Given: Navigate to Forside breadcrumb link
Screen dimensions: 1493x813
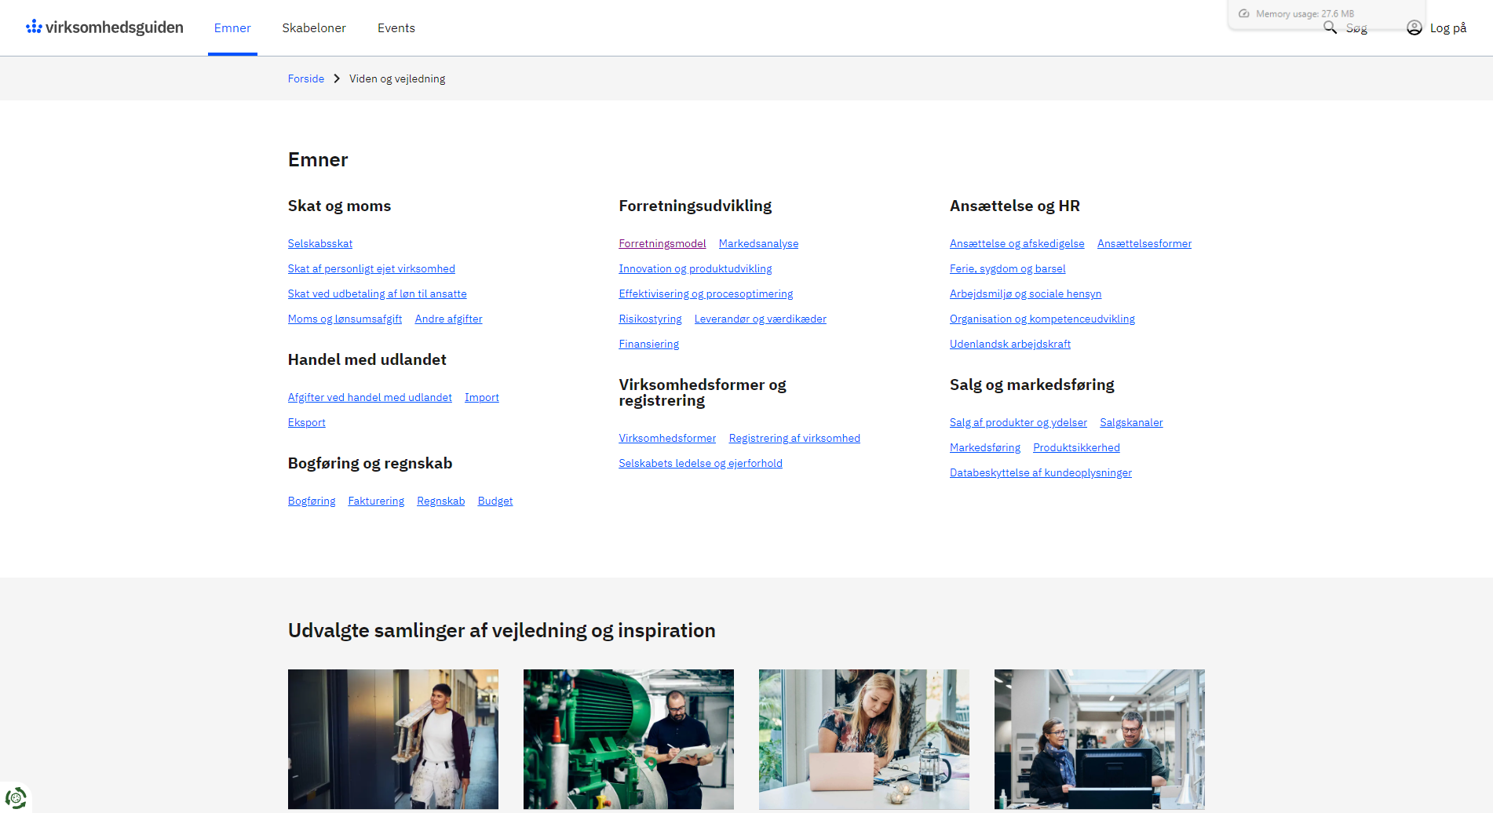Looking at the screenshot, I should (306, 78).
